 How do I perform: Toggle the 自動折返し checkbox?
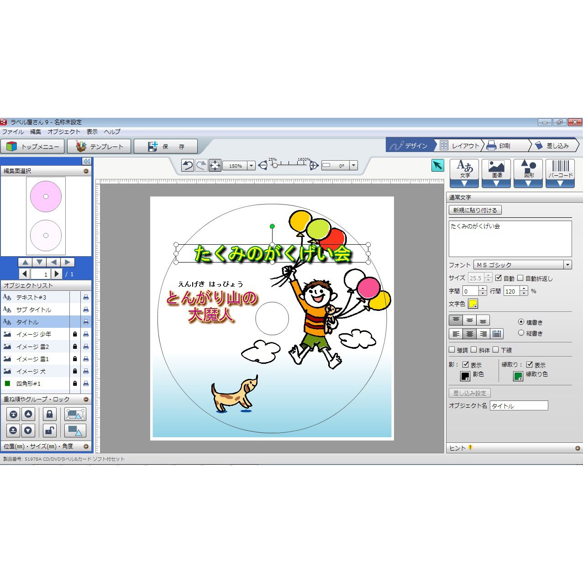(520, 278)
